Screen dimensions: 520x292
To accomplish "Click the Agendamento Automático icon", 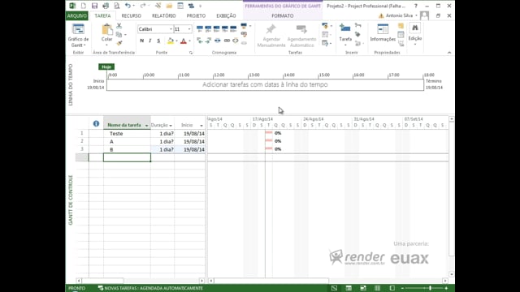I will (301, 29).
